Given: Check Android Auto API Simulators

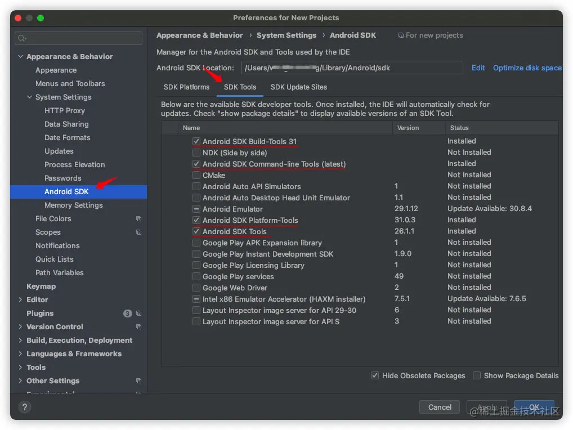Looking at the screenshot, I should pos(196,186).
